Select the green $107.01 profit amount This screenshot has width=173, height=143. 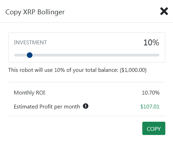pyautogui.click(x=150, y=107)
